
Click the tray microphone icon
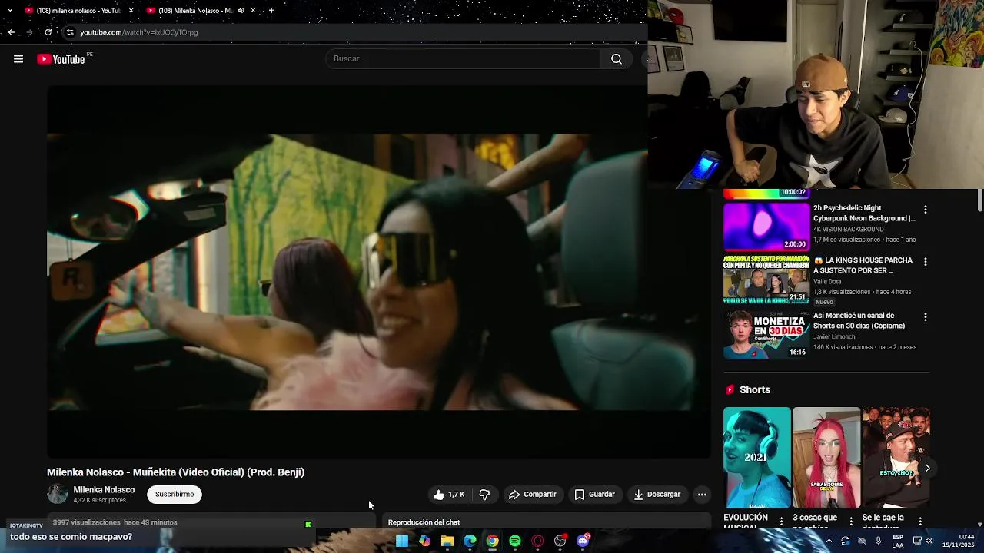pyautogui.click(x=879, y=541)
